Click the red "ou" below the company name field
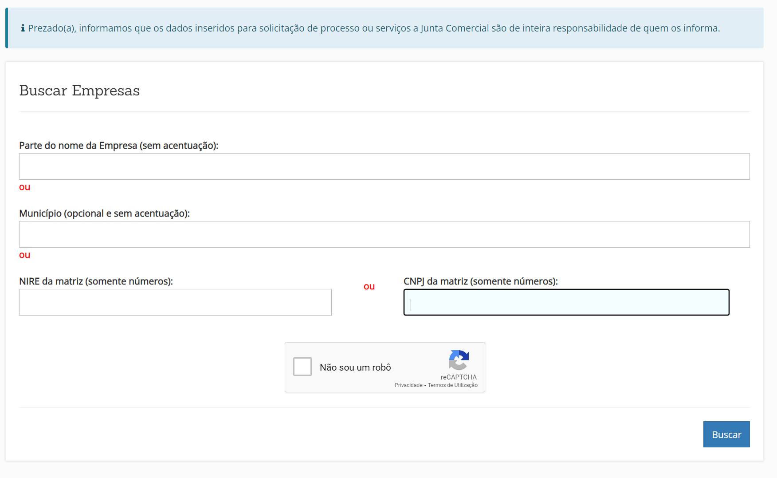Viewport: 777px width, 478px height. point(25,187)
